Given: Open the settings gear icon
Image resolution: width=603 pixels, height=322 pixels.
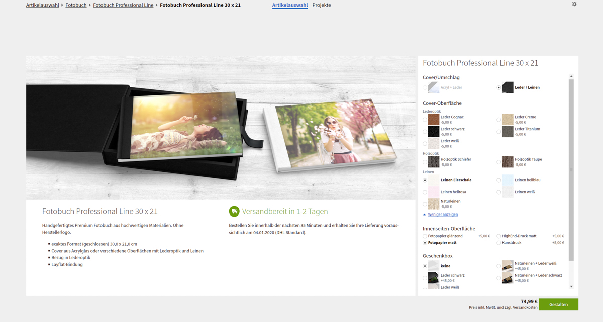Looking at the screenshot, I should tap(574, 4).
